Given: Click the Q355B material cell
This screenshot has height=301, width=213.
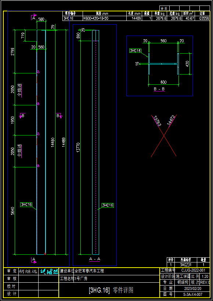Looking at the screenshot, I should tap(204, 18).
